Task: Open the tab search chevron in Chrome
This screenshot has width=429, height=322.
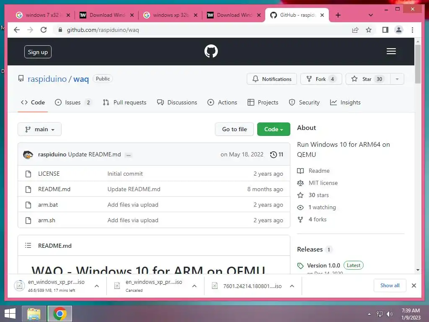Action: 370,15
